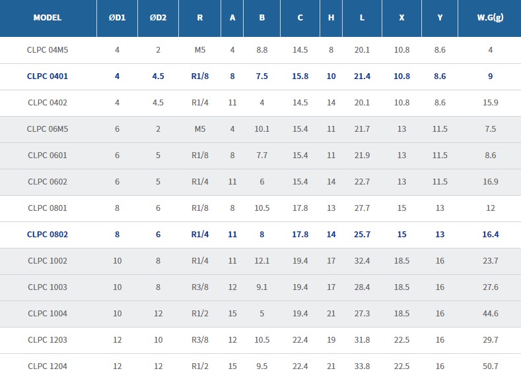Screen dimensions: 521x377
Task: Click the CLPC 1204 model name
Action: 48,366
